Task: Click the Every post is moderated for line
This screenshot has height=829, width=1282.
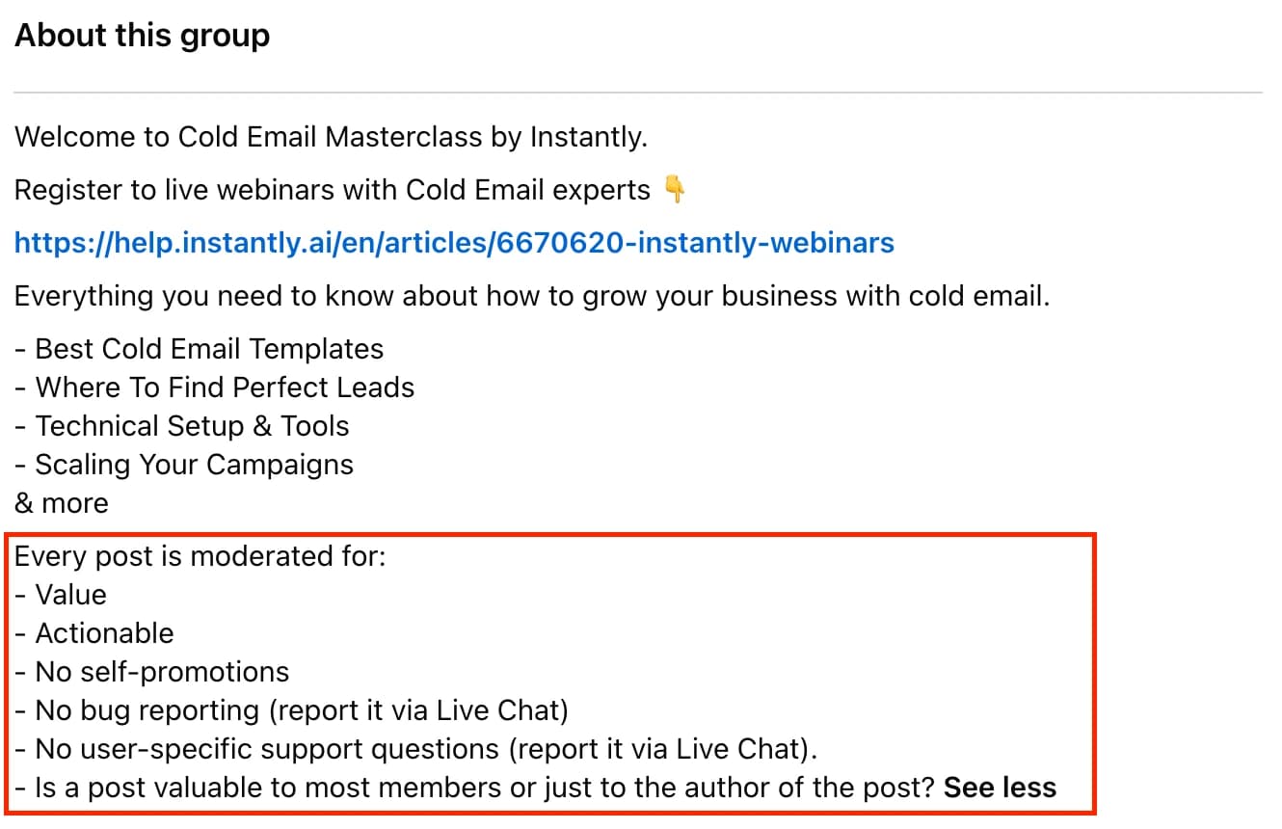Action: [200, 556]
